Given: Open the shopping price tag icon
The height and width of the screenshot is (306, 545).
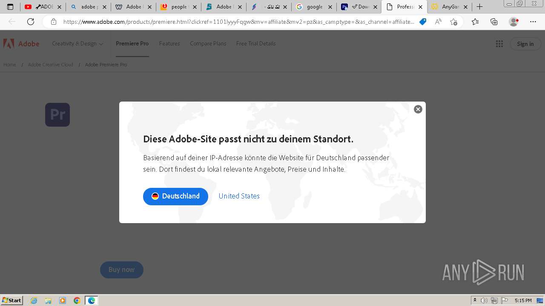Looking at the screenshot, I should tap(423, 22).
